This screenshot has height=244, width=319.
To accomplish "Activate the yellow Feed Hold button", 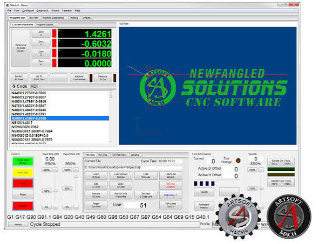I will [x=23, y=172].
